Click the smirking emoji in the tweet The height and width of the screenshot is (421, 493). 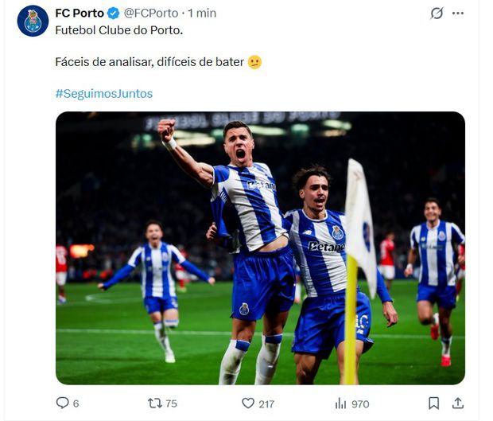pos(254,62)
